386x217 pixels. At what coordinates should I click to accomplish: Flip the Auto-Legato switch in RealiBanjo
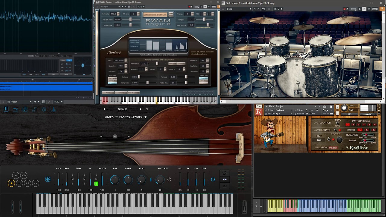[x=335, y=130]
